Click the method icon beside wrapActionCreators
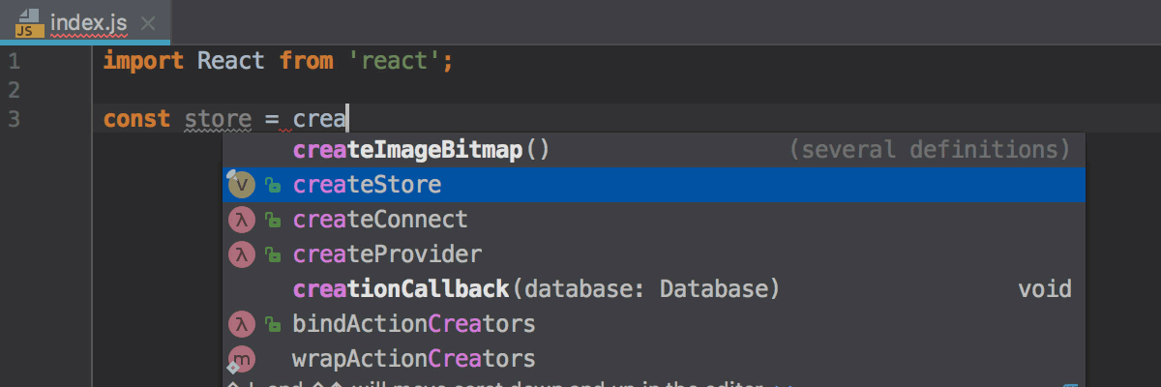Image resolution: width=1161 pixels, height=387 pixels. coord(241,359)
